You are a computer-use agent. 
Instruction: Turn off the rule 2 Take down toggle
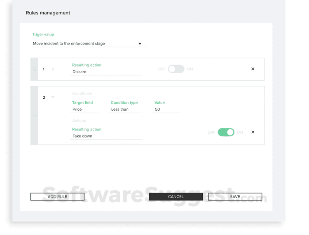point(226,132)
